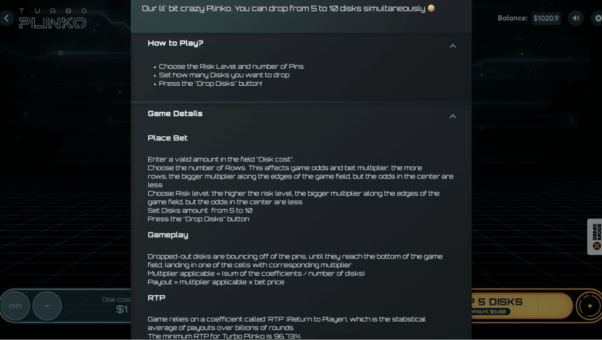
Task: Click the How to Play? heading
Action: tap(175, 43)
